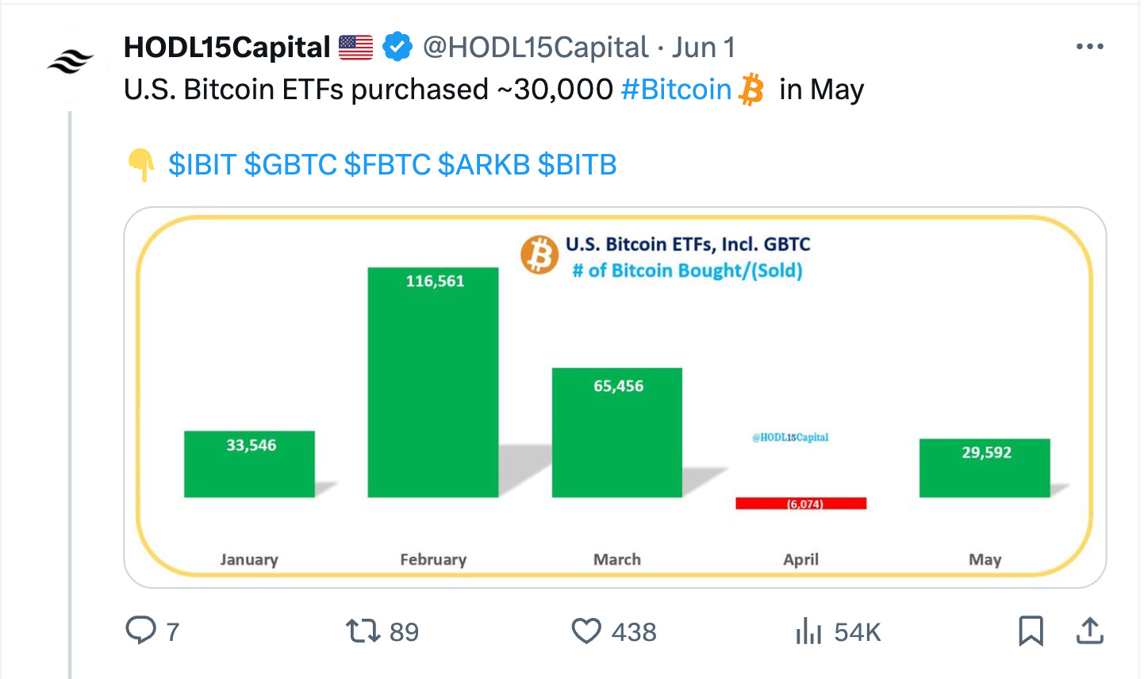The image size is (1144, 679).
Task: Open view analytics bar chart icon
Action: click(808, 631)
